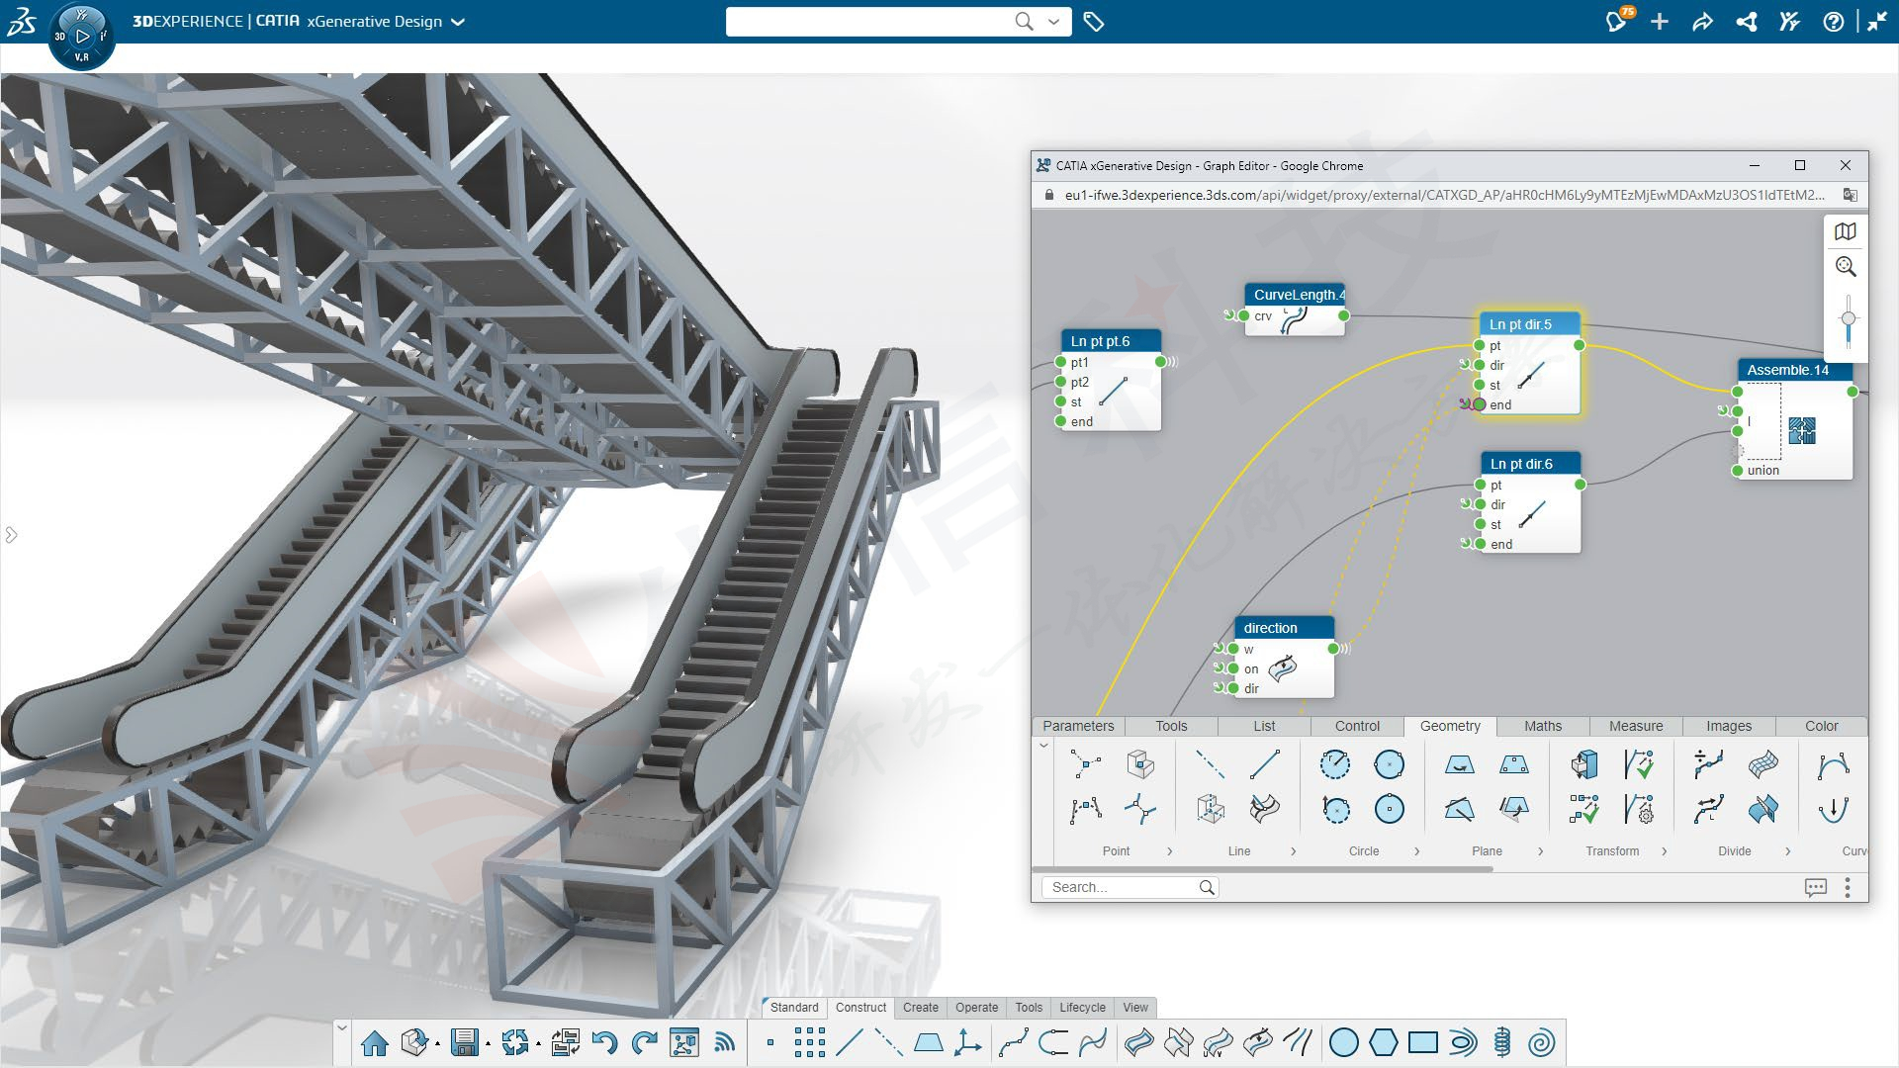Select the Ln pt dir.6 node header
The width and height of the screenshot is (1899, 1068).
[x=1530, y=464]
